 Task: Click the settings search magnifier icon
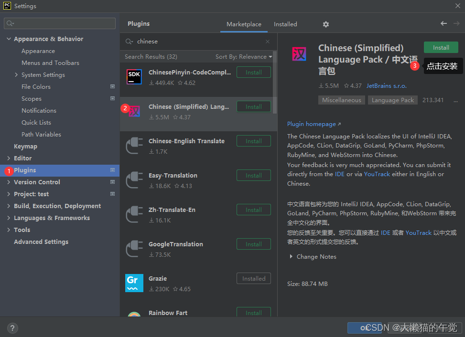click(x=10, y=23)
